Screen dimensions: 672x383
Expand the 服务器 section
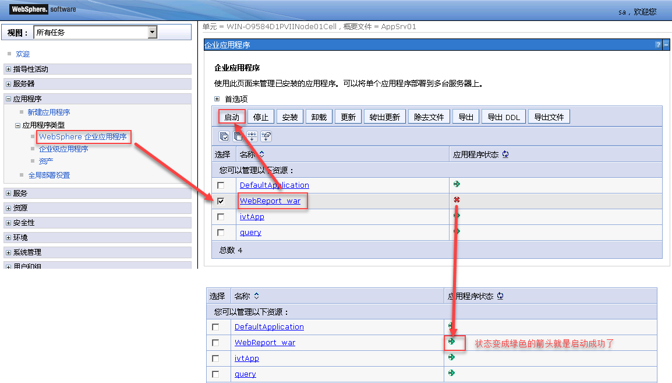8,83
